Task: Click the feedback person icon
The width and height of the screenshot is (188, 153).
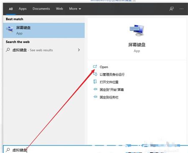Action: pyautogui.click(x=171, y=9)
